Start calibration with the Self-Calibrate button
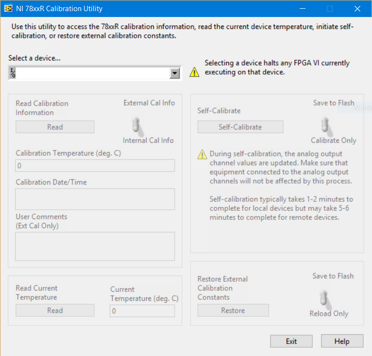Screen dimensions: 372x356 tap(240, 127)
